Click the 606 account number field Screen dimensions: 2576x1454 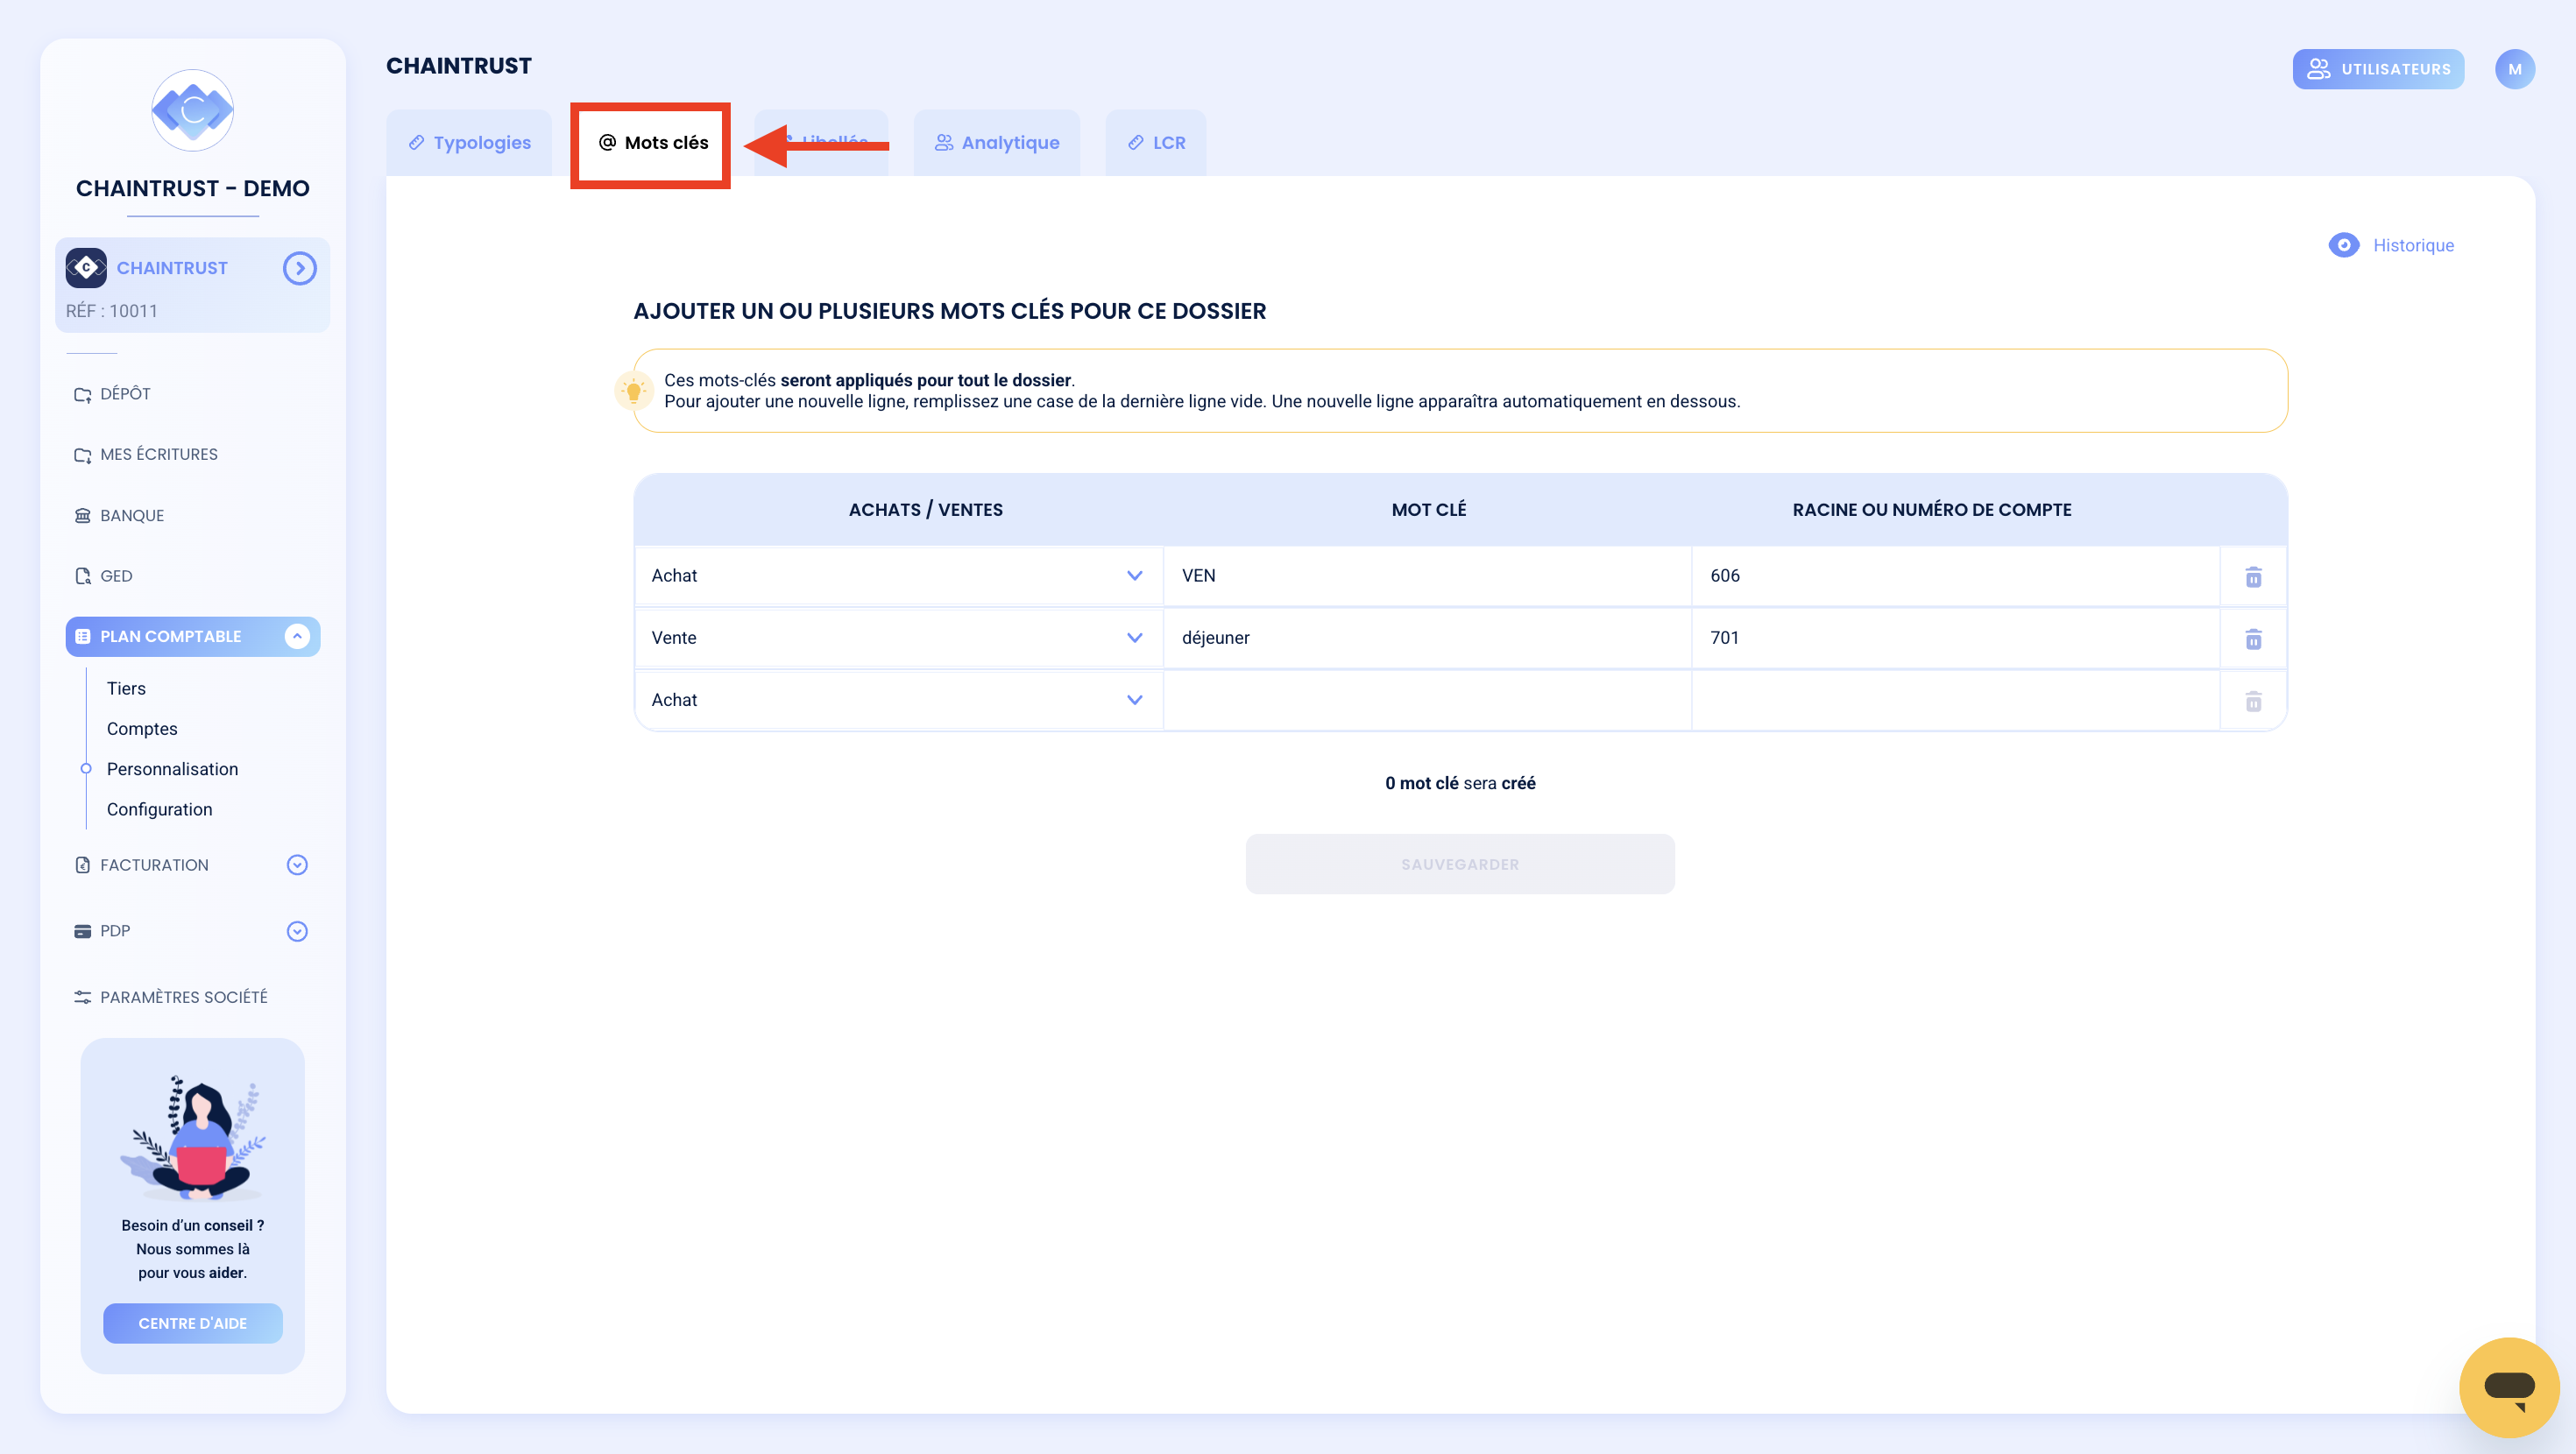coord(1955,576)
